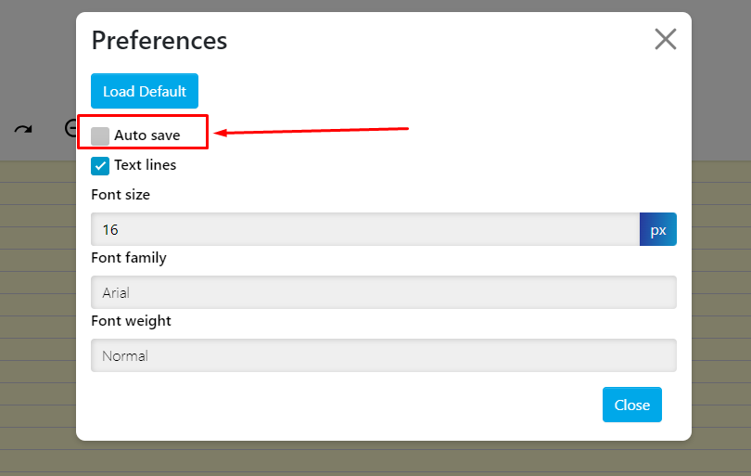This screenshot has height=476, width=751.
Task: Click the Text lines label text
Action: tap(146, 166)
